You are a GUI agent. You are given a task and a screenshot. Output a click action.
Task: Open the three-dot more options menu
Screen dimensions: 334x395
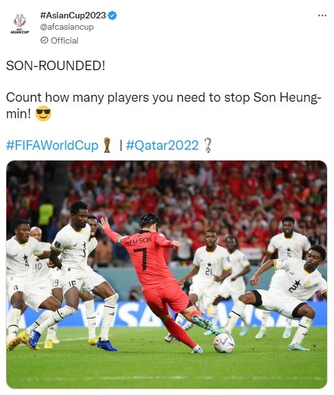pyautogui.click(x=322, y=16)
